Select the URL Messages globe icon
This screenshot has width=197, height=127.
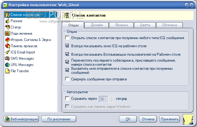[x=7, y=65]
